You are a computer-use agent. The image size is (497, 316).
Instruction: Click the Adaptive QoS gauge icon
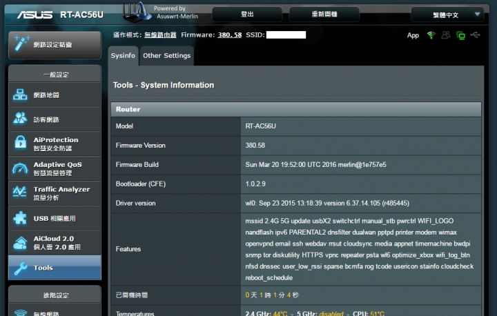[20, 168]
